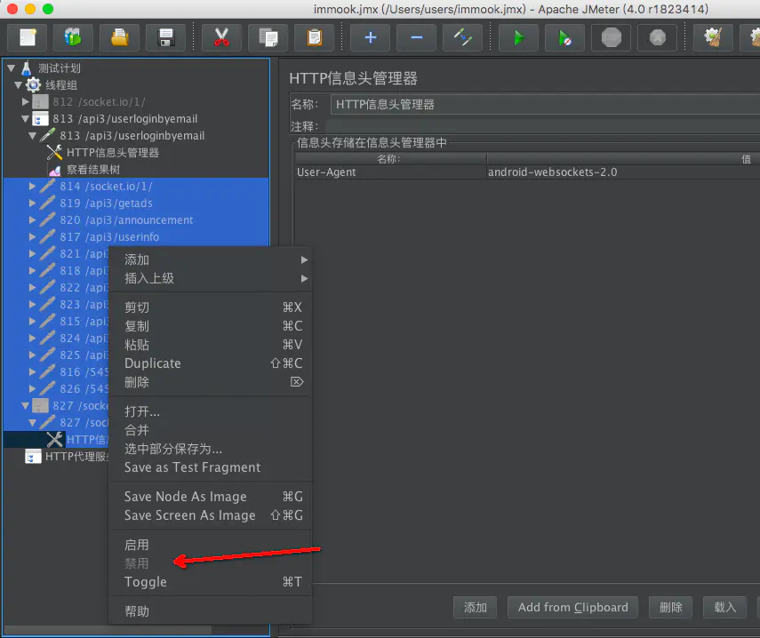Click the 813 controller icon in the tree

[x=40, y=119]
